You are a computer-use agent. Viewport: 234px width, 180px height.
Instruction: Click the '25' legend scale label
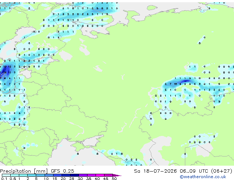coord(72,179)
